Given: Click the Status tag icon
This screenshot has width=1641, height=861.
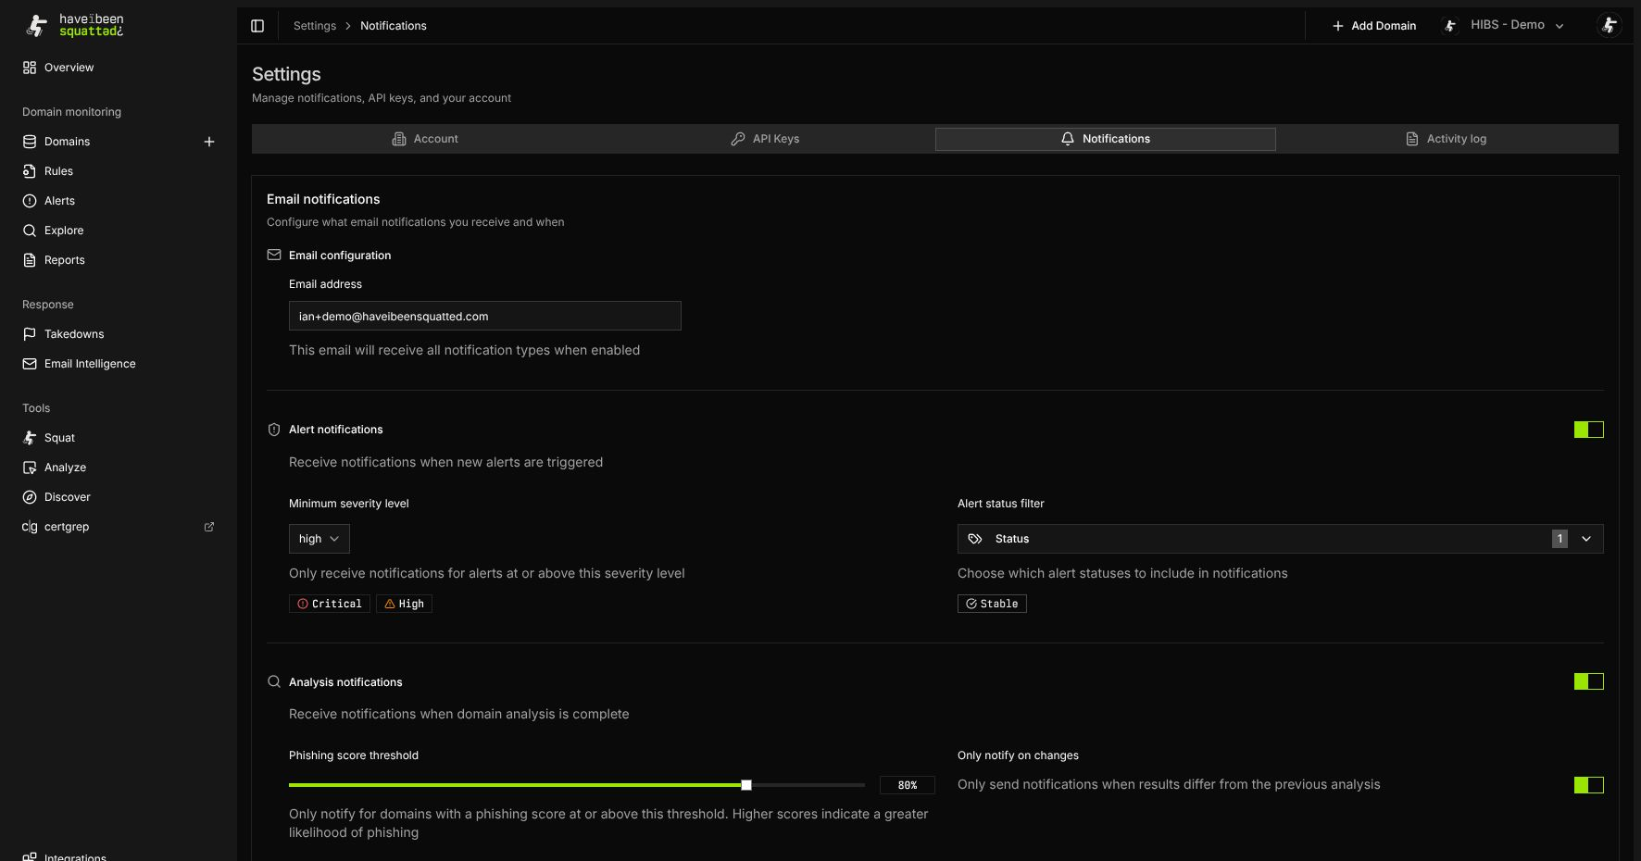Looking at the screenshot, I should 975,539.
